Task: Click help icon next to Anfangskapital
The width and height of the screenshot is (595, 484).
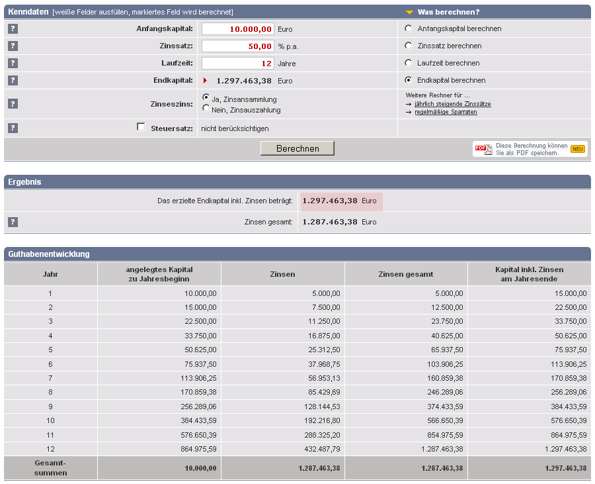Action: 13,28
